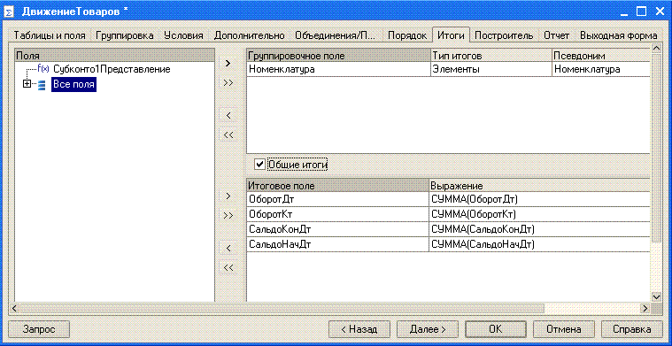Screen dimensions: 672x346
Task: Open the Условия tab
Action: 183,35
